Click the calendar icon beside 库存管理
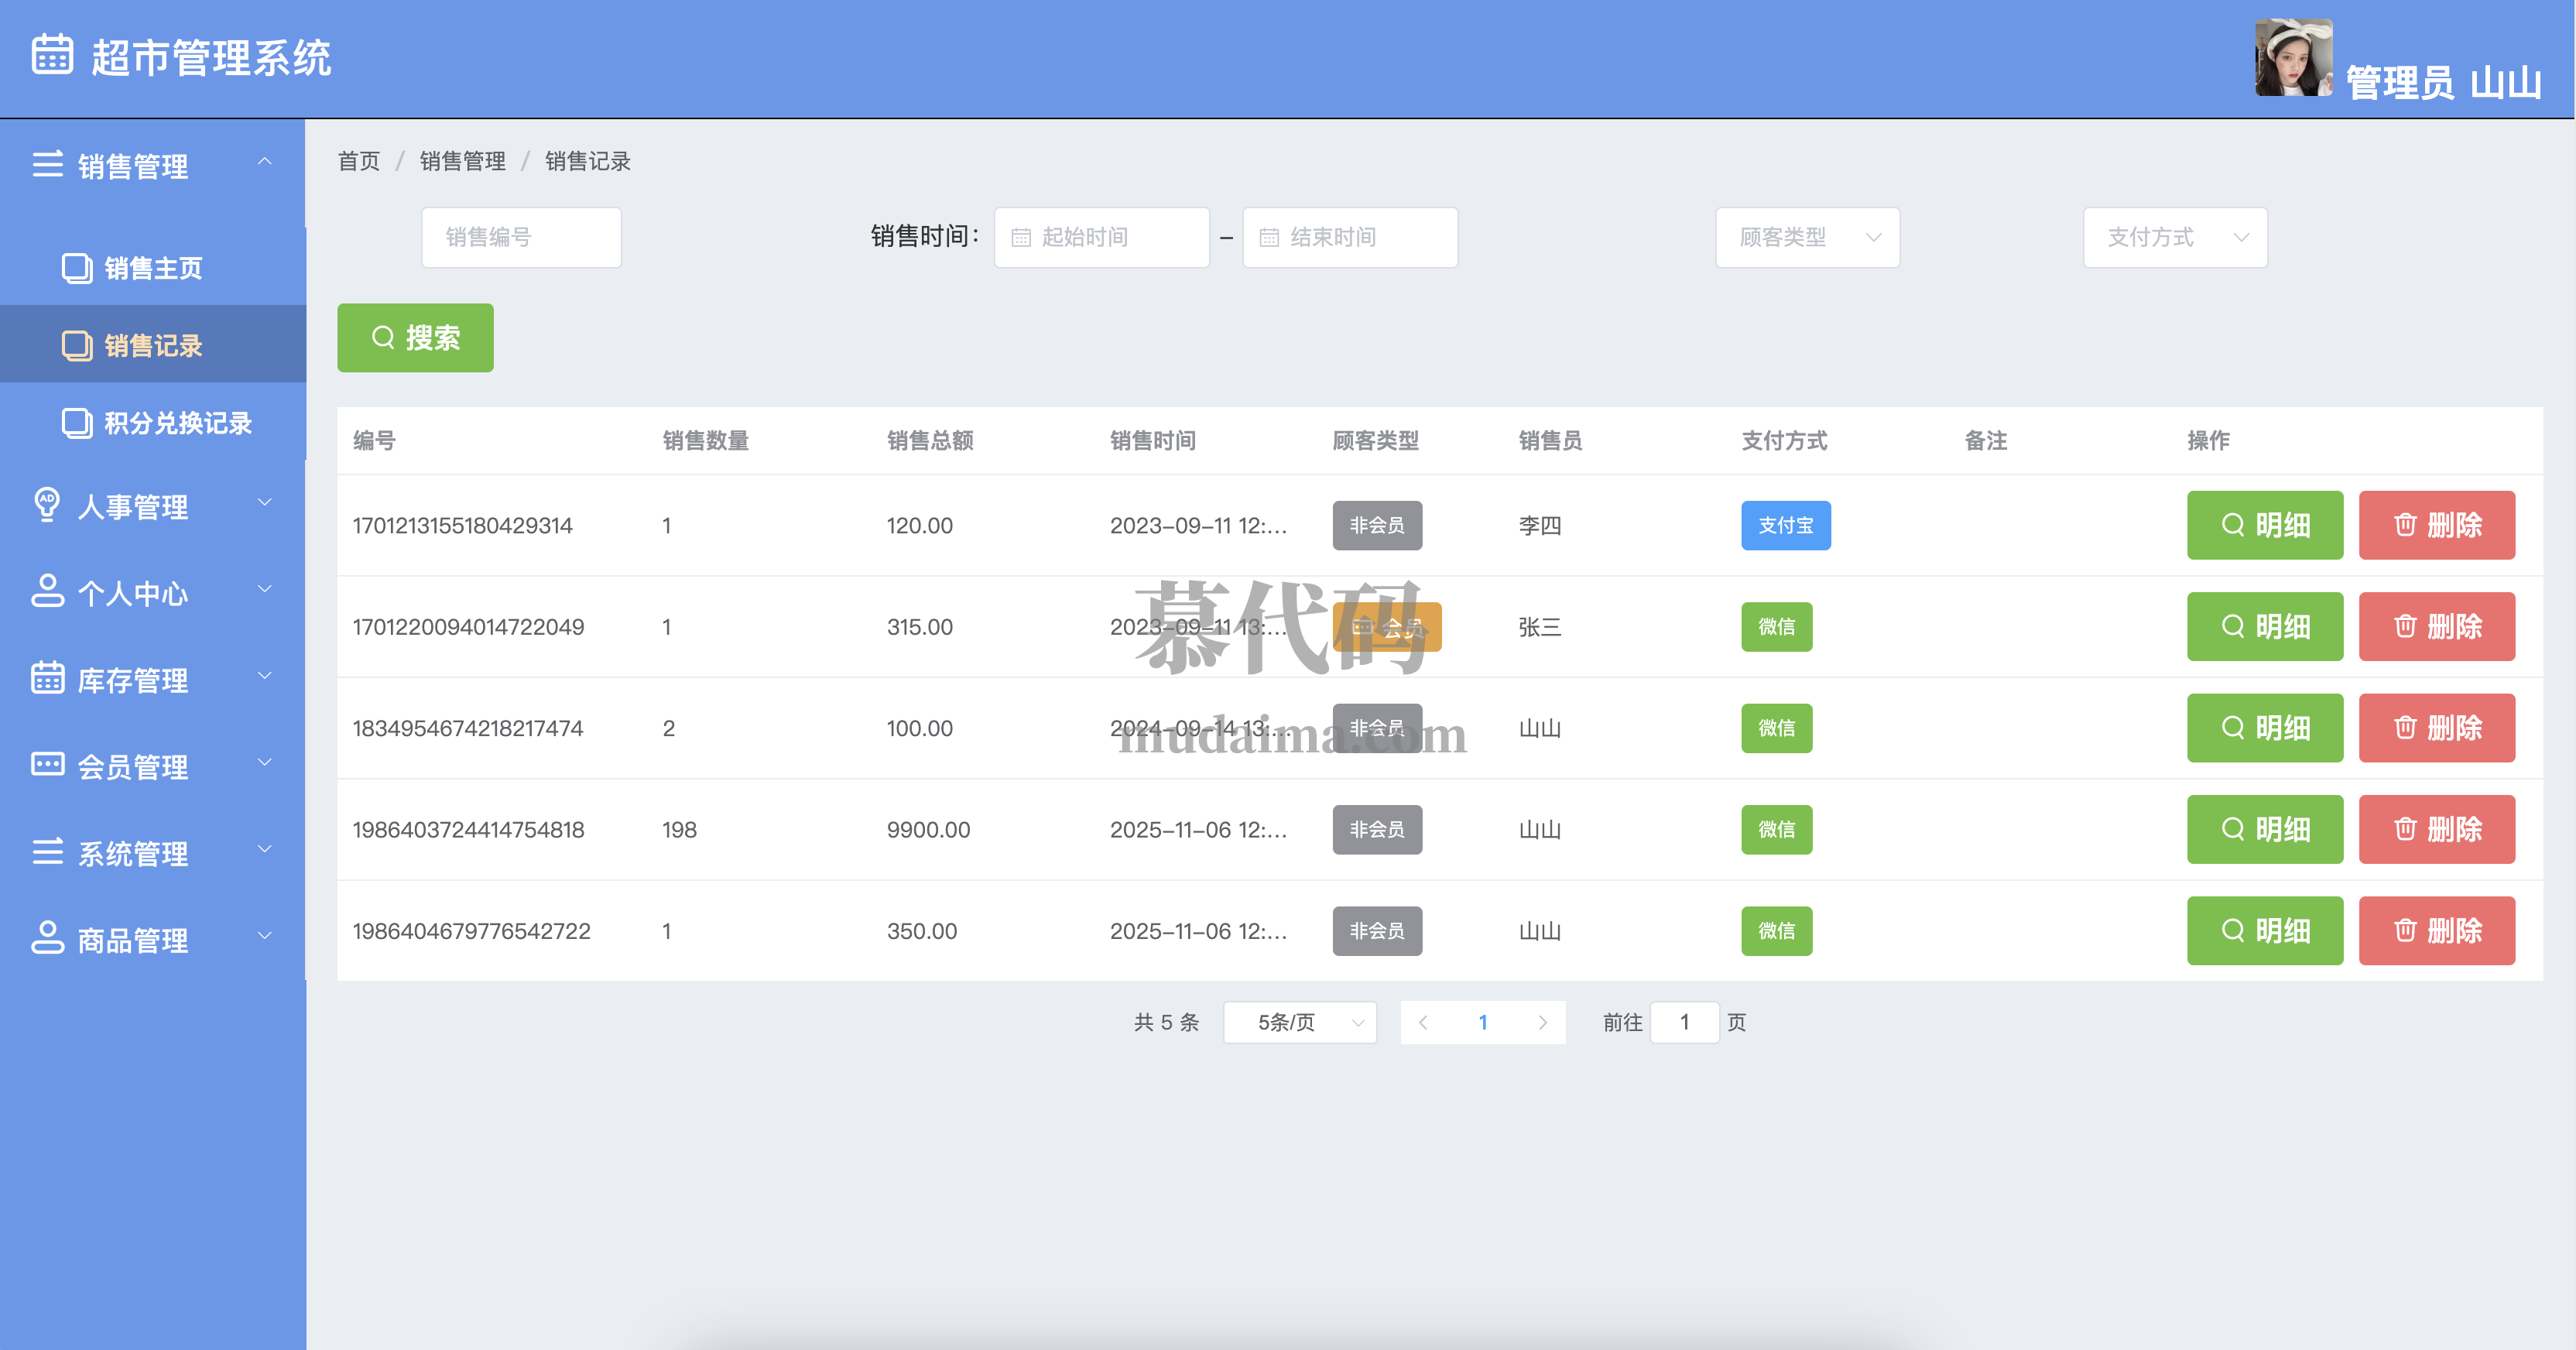The image size is (2576, 1350). pyautogui.click(x=47, y=678)
